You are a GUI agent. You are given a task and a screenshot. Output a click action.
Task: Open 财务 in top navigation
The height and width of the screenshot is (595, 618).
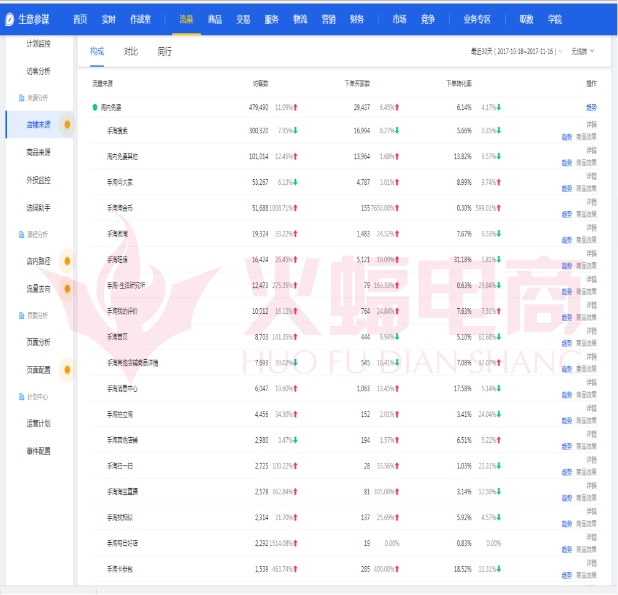pyautogui.click(x=357, y=19)
